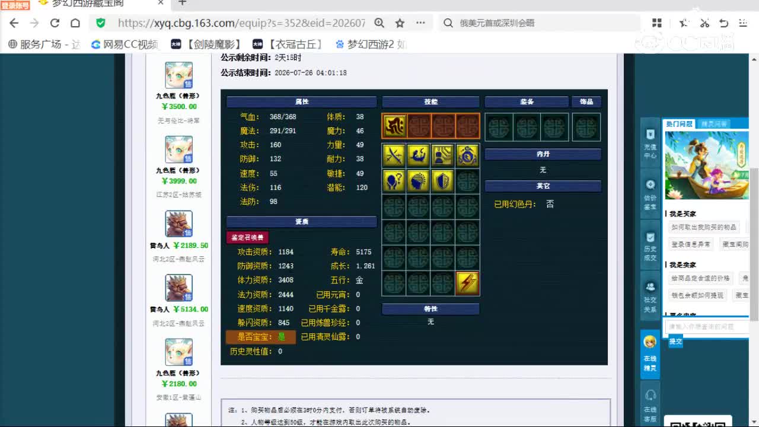Close the 梦幻西游藏宝阁 tab
759x427 pixels.
tap(161, 3)
